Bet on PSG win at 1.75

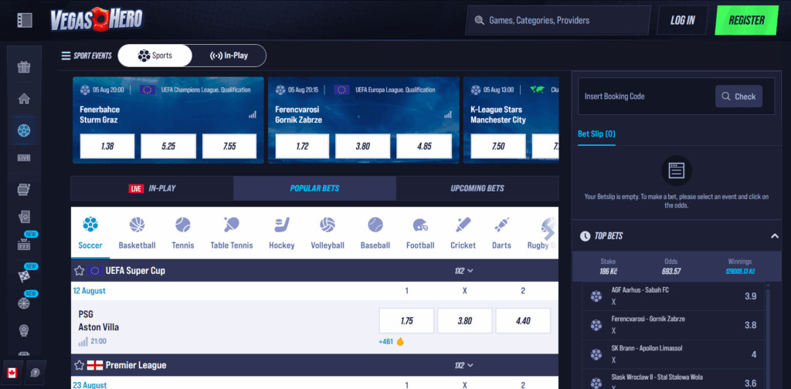click(x=406, y=321)
